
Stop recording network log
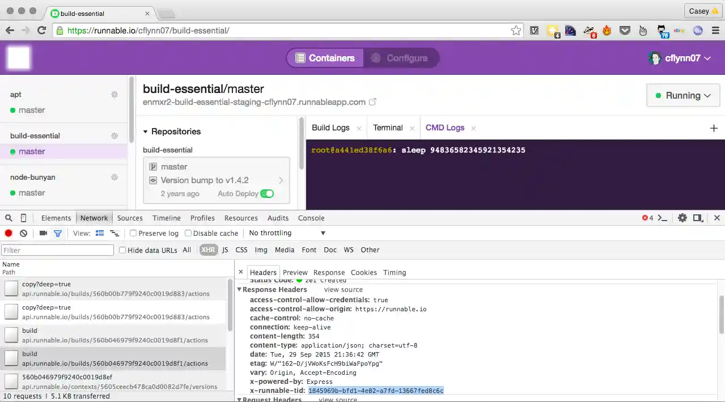9,233
